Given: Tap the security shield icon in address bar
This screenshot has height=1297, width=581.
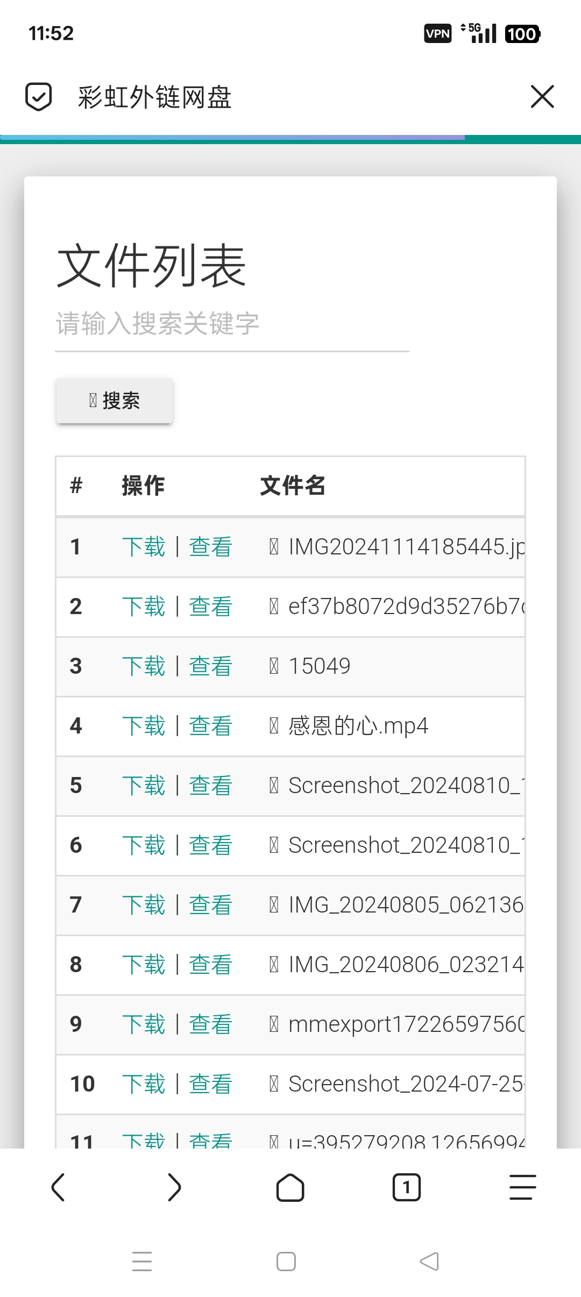Looking at the screenshot, I should [x=39, y=97].
